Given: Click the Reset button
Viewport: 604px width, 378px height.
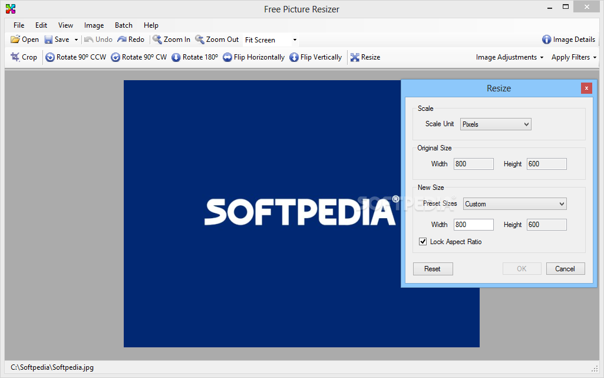Looking at the screenshot, I should pos(433,269).
